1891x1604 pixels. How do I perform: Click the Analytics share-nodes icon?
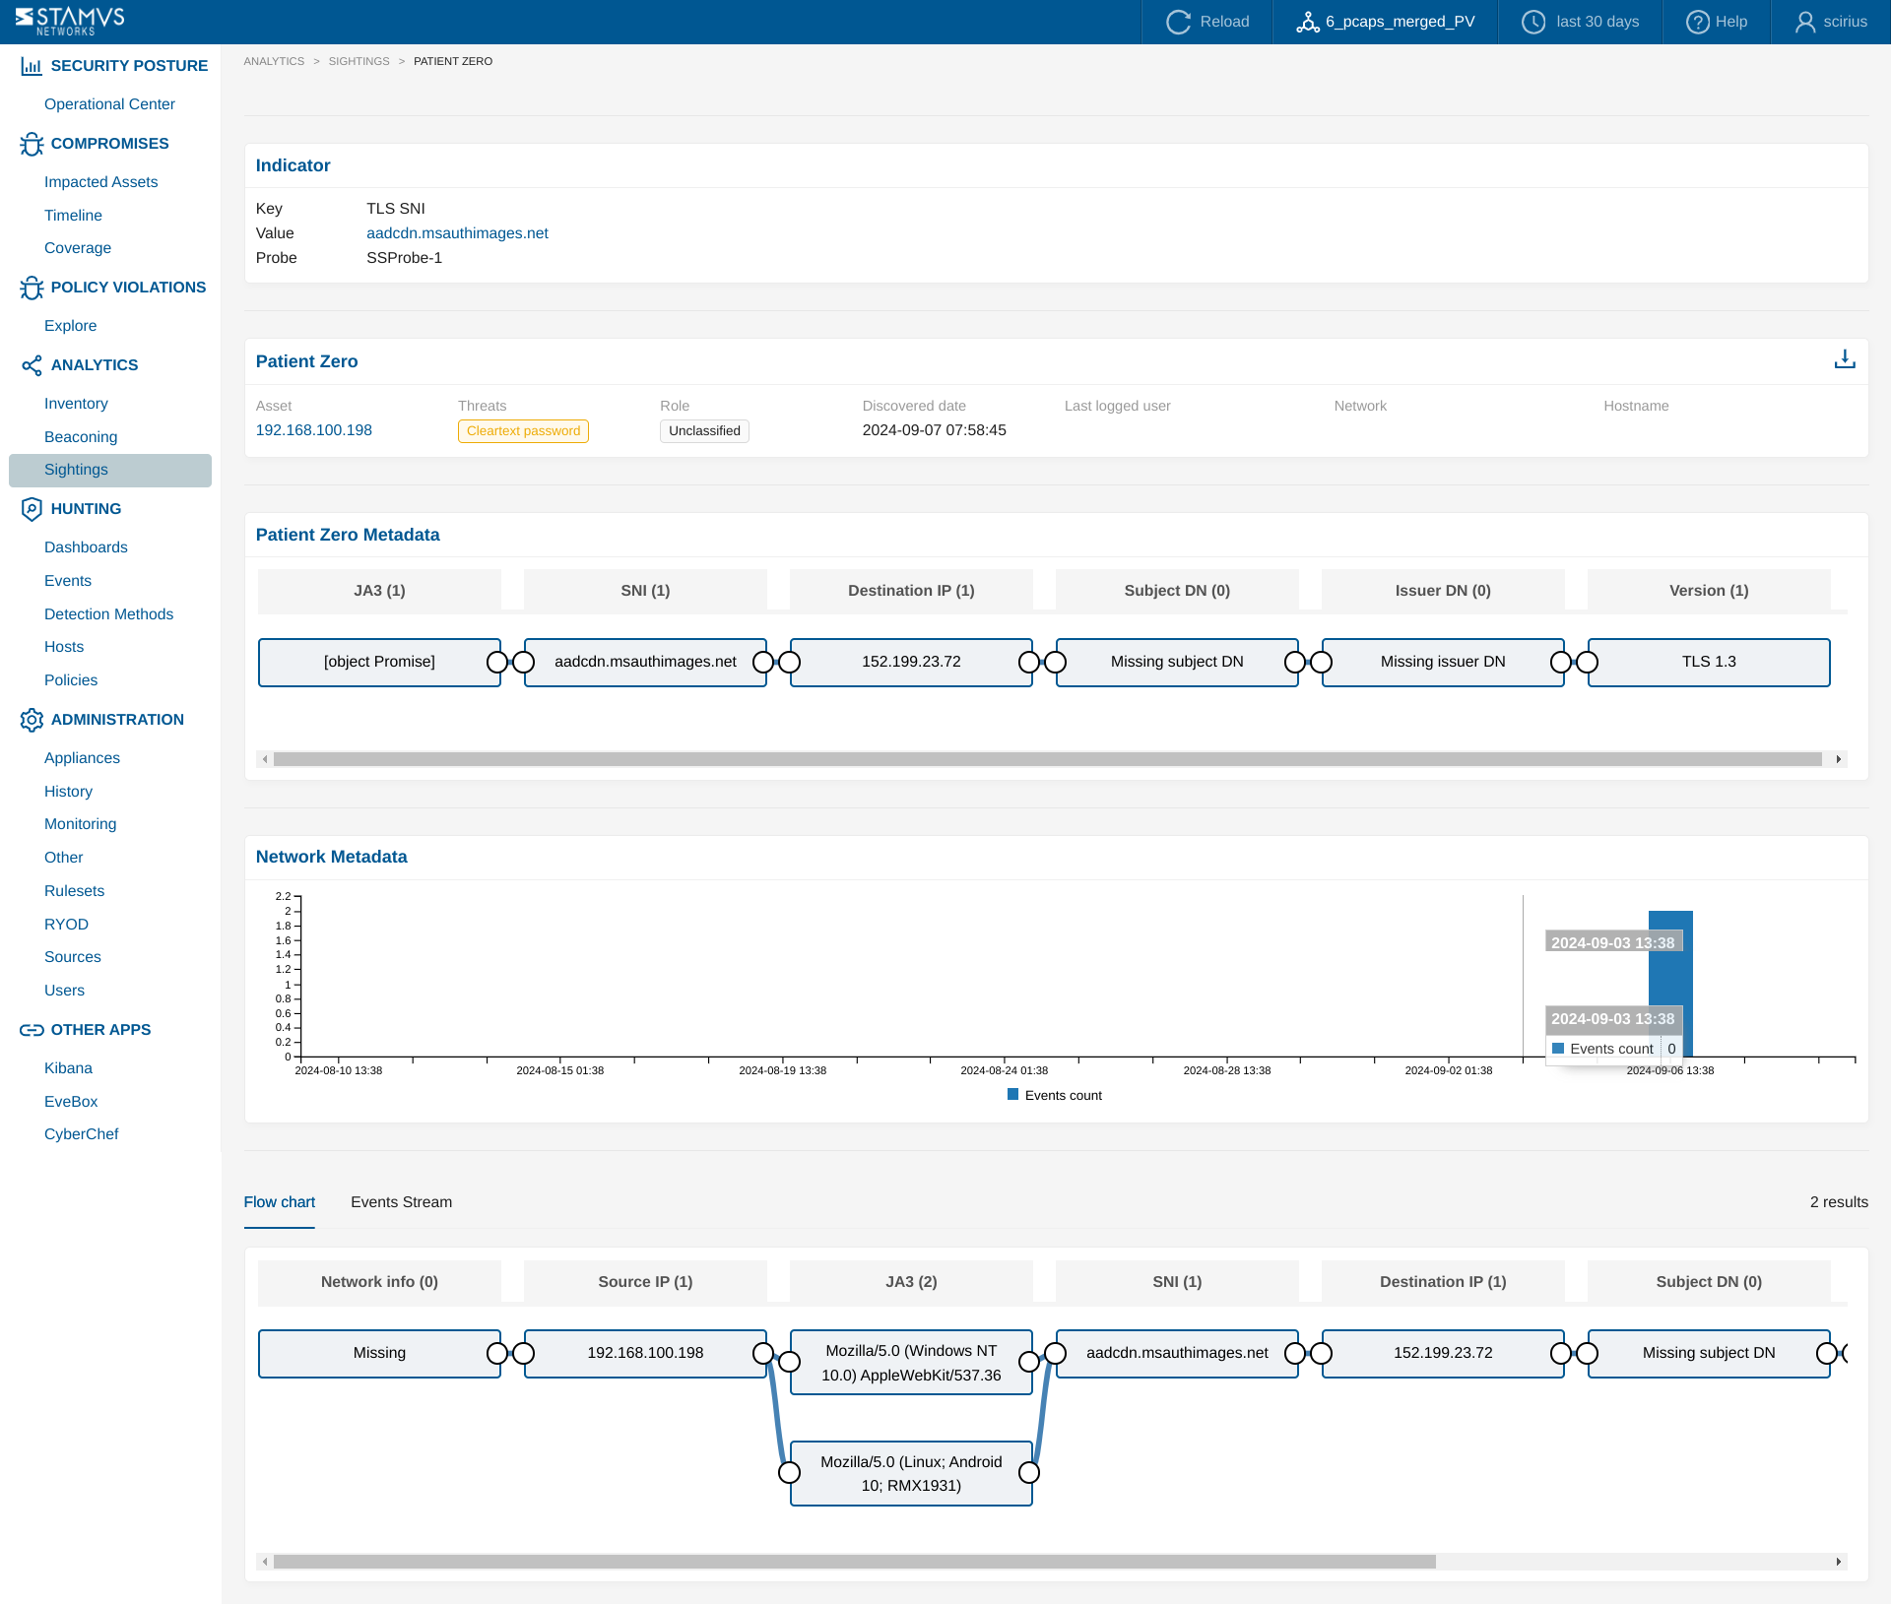(32, 365)
